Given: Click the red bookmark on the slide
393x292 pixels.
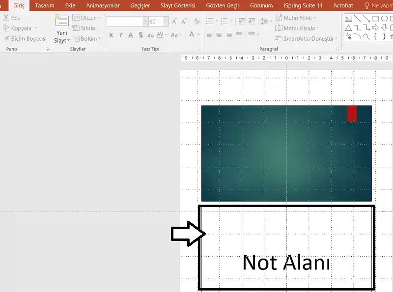Looking at the screenshot, I should (352, 114).
